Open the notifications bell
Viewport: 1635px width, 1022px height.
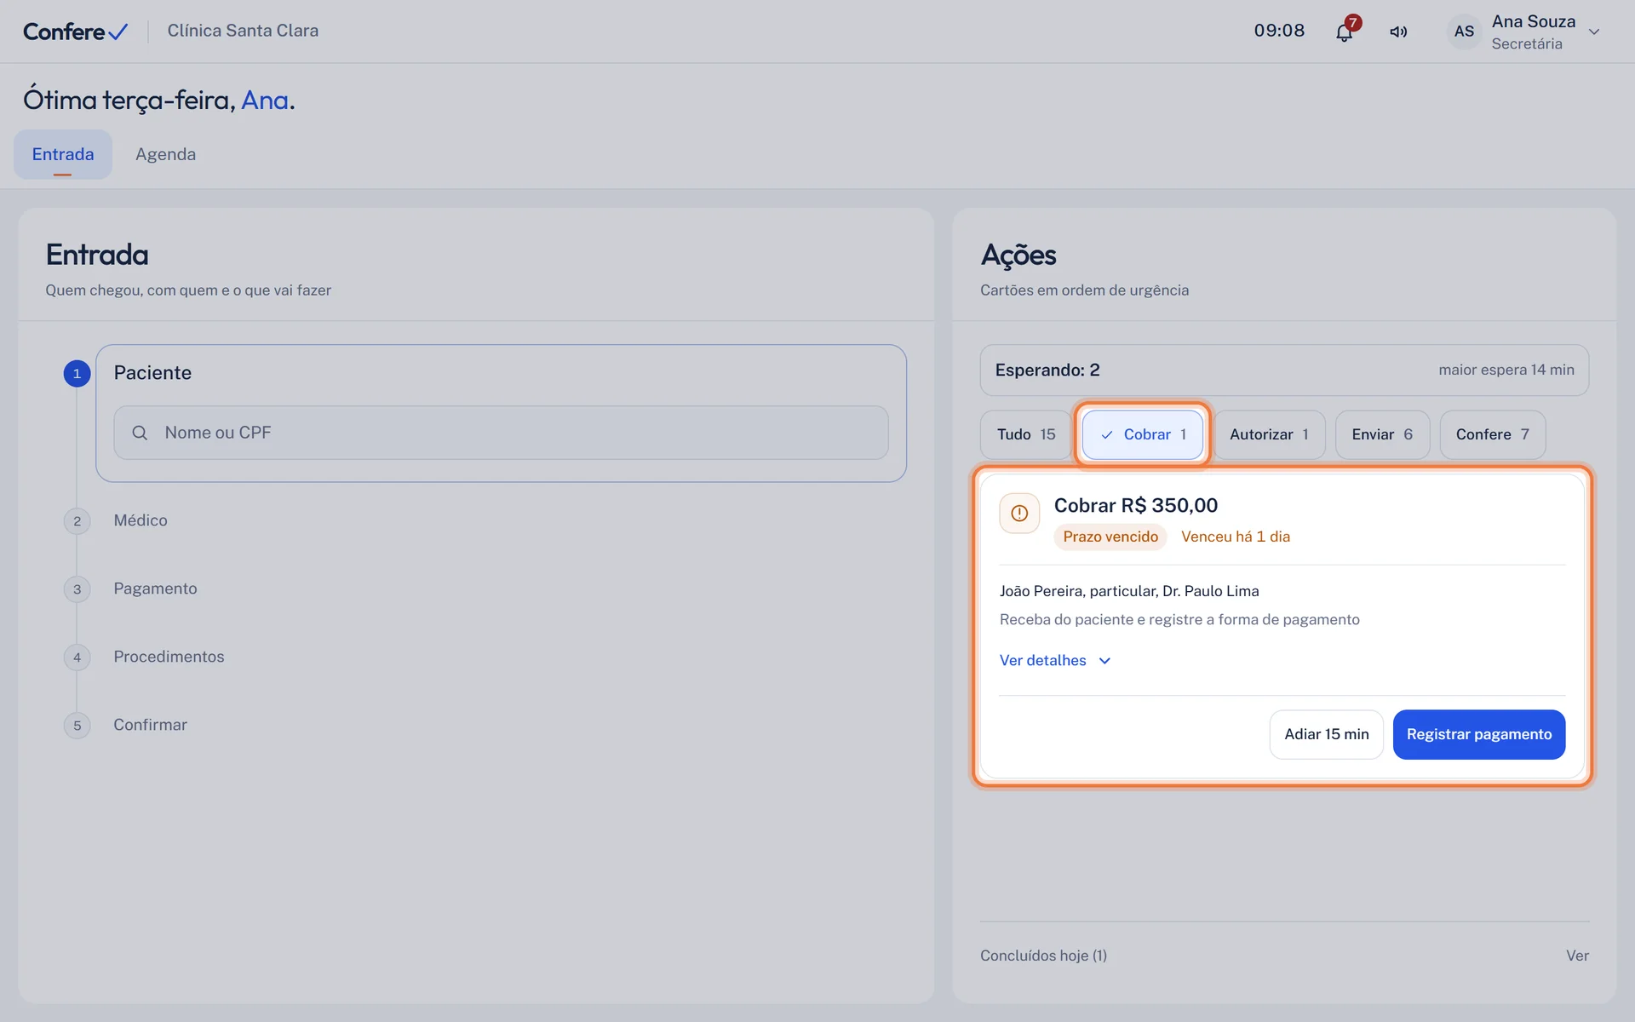(x=1344, y=32)
